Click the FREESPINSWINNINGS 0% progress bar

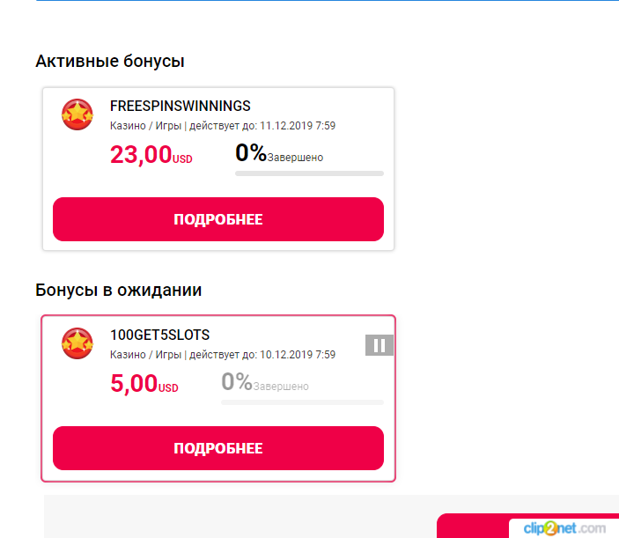click(310, 173)
